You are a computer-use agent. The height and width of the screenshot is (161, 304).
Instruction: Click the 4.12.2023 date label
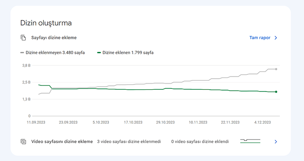click(263, 122)
